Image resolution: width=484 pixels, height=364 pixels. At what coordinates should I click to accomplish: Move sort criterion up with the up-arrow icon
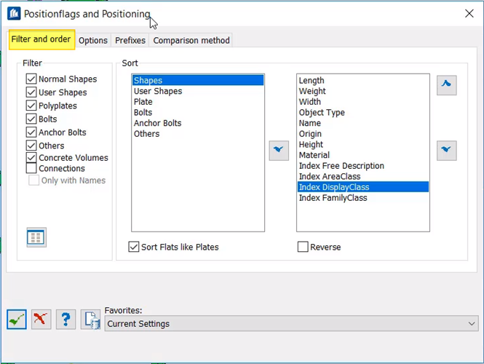(x=446, y=85)
